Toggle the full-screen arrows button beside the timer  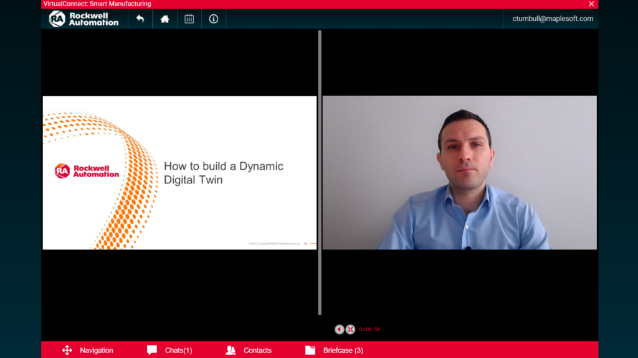[x=350, y=329]
